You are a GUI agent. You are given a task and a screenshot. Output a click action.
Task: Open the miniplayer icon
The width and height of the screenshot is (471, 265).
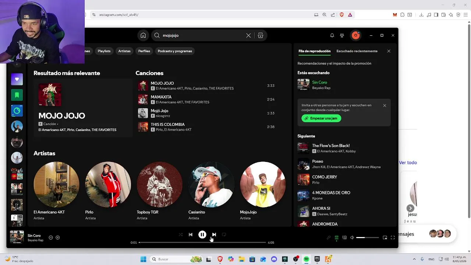point(385,238)
